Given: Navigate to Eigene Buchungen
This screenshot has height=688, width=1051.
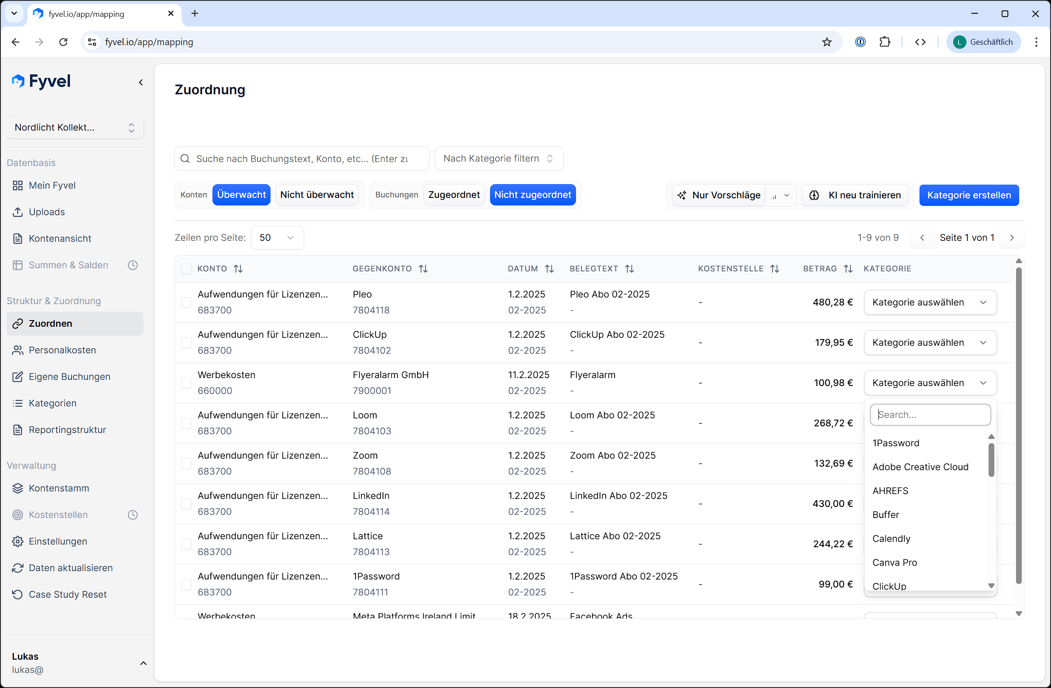Looking at the screenshot, I should 70,377.
